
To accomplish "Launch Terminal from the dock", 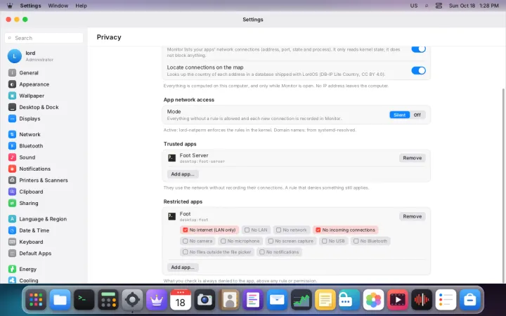I will pos(84,300).
